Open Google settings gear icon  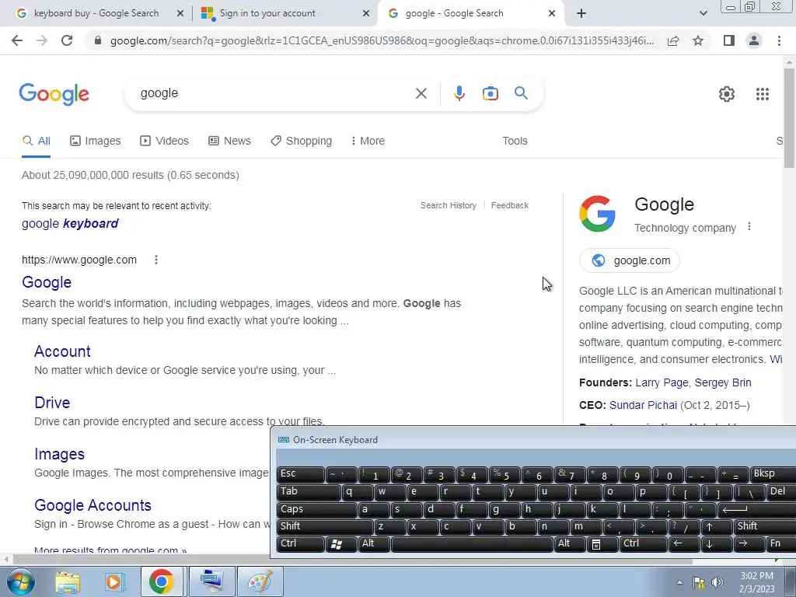pos(727,94)
